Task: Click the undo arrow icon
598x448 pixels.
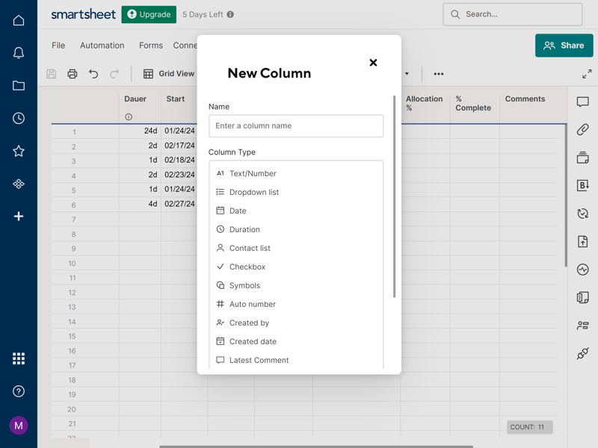Action: 93,73
